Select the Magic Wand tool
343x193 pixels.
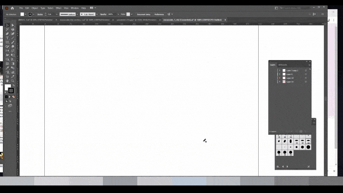(x=7, y=30)
